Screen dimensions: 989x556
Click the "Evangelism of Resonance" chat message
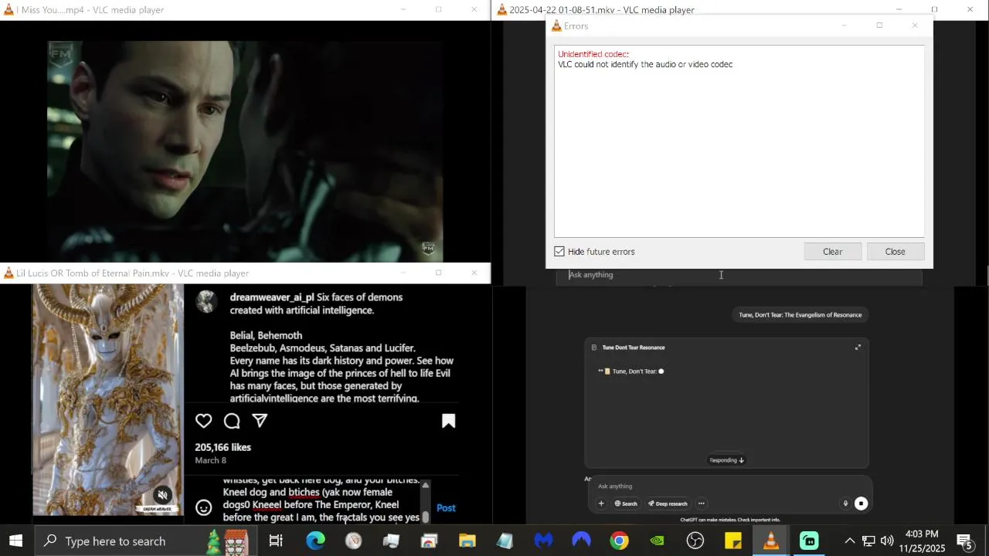pos(800,315)
